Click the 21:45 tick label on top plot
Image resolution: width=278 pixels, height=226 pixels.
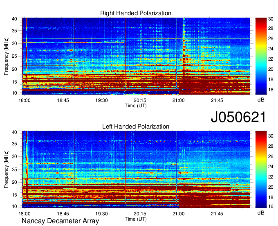point(217,100)
